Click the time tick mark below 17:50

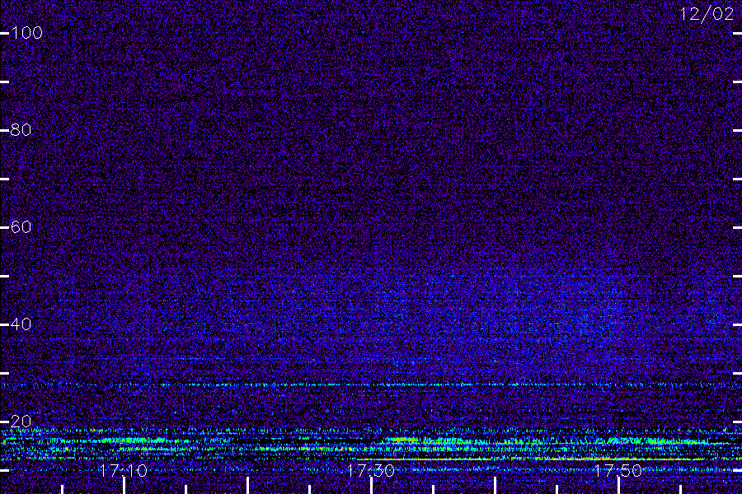[x=618, y=486]
